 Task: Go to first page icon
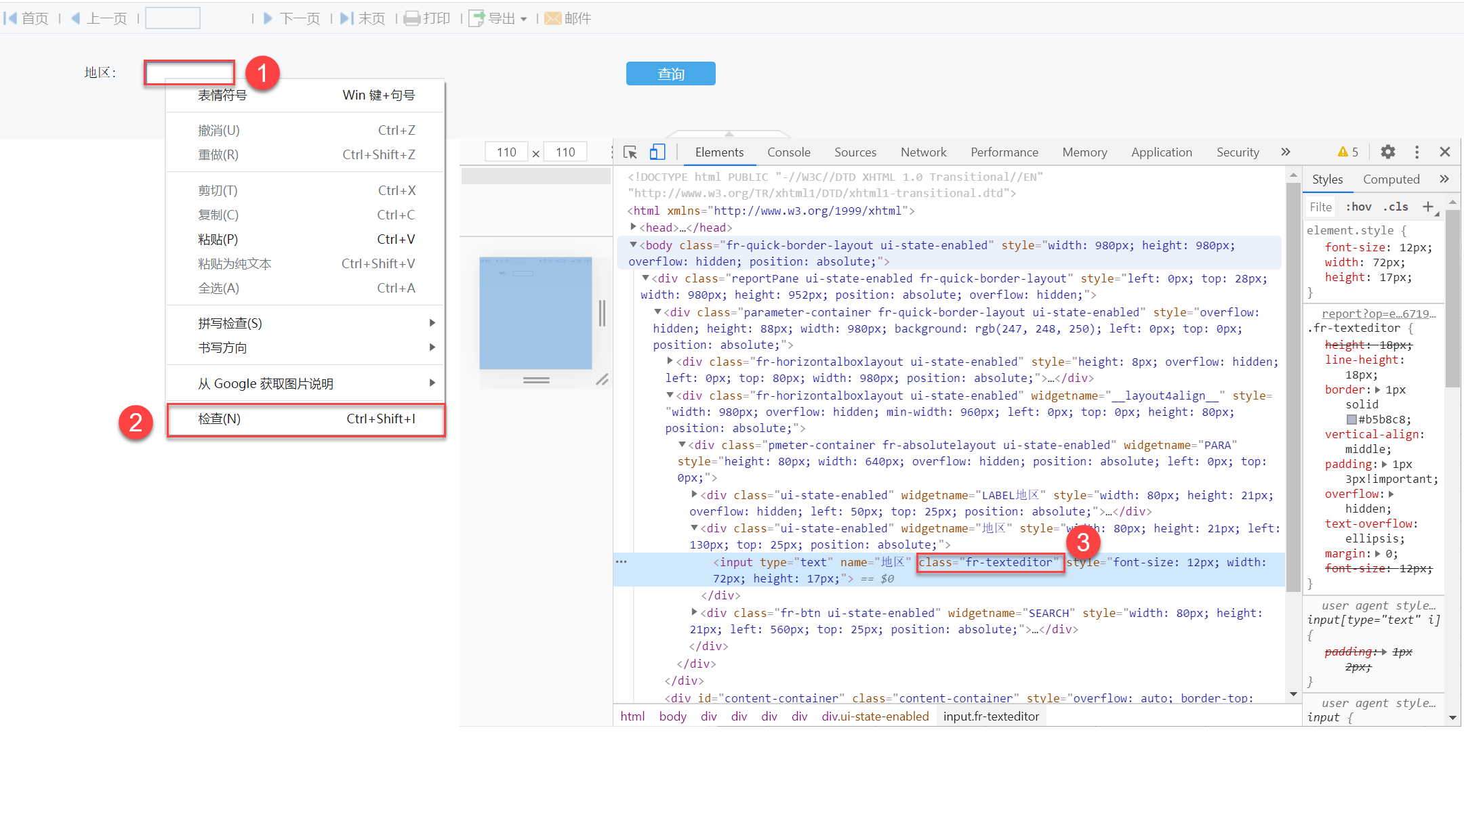(11, 18)
